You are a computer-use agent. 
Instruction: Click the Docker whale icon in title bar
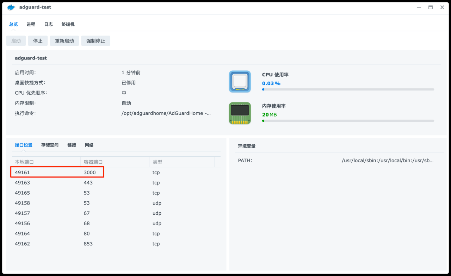(x=11, y=7)
